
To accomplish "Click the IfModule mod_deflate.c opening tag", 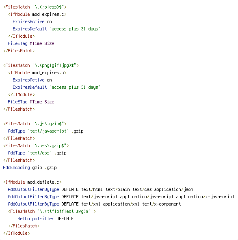I will 32,182.
